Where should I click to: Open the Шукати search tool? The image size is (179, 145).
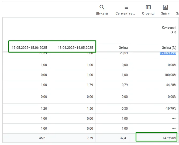(x=102, y=10)
